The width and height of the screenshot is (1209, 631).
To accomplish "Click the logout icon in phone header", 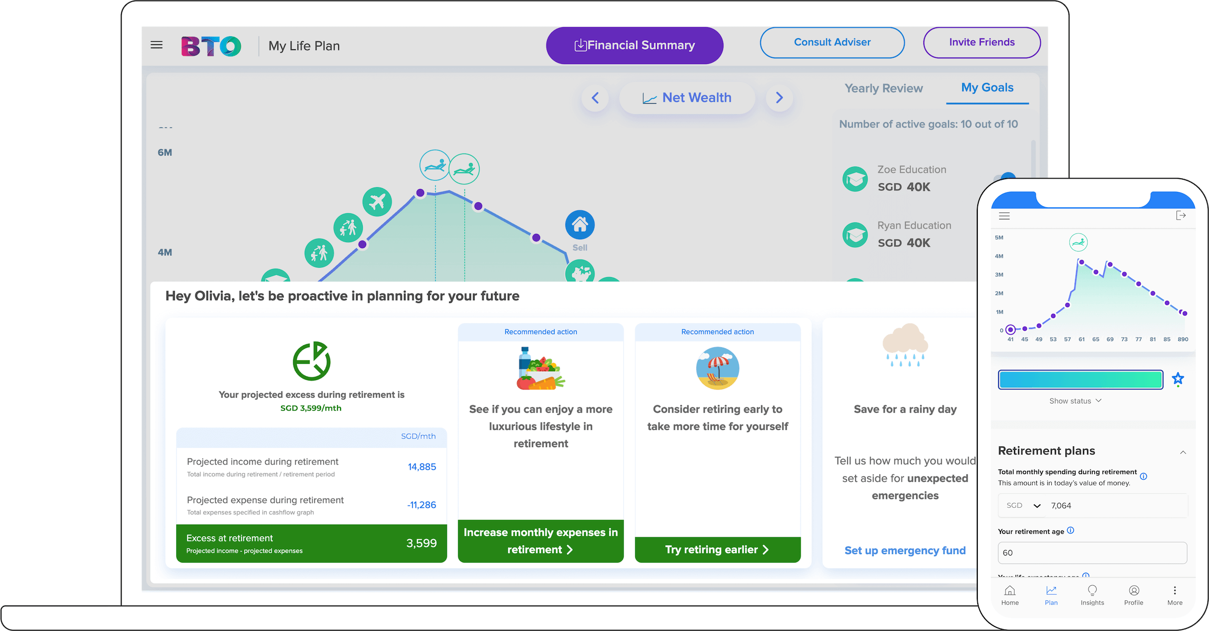I will 1180,216.
